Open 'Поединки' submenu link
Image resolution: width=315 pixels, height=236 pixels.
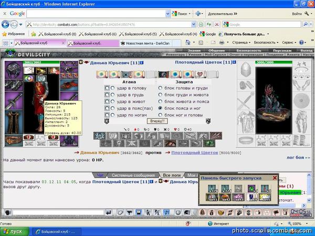point(275,55)
